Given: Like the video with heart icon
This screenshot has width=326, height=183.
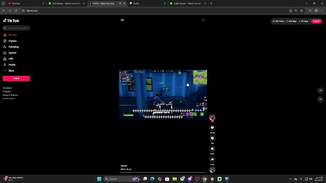Looking at the screenshot, I should (x=212, y=128).
